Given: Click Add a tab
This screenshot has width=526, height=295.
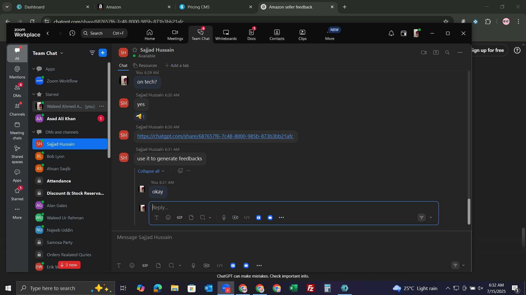Looking at the screenshot, I should click(x=177, y=66).
